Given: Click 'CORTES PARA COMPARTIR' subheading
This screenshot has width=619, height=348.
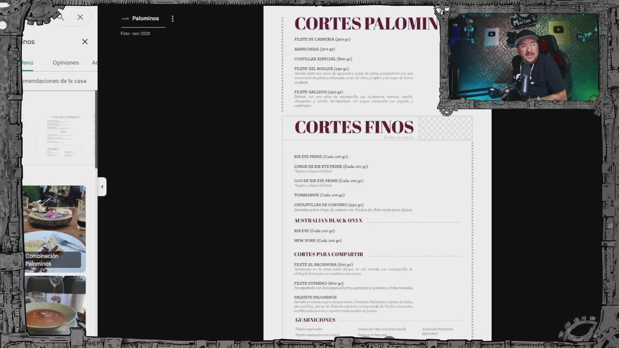Looking at the screenshot, I should [x=328, y=254].
